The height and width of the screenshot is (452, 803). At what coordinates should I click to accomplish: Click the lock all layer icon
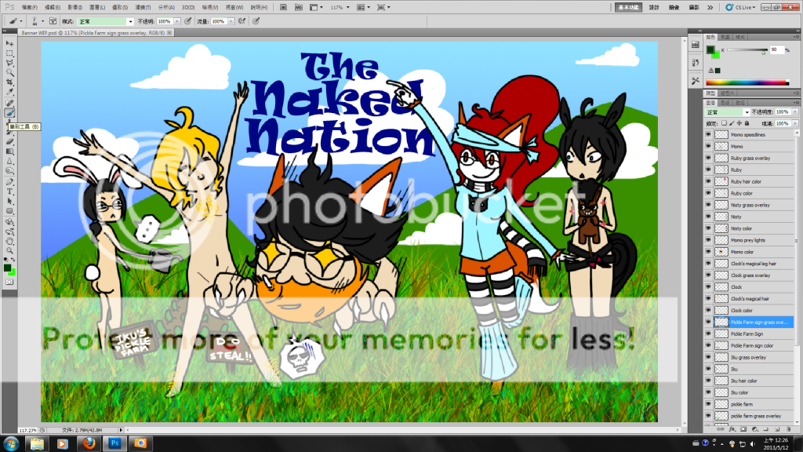(747, 124)
